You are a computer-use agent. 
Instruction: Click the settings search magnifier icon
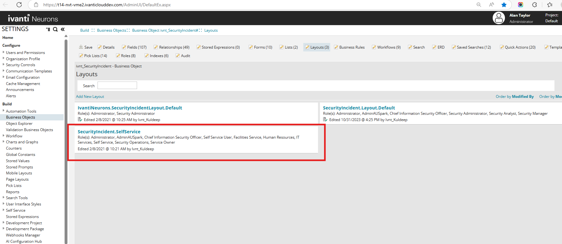click(55, 29)
